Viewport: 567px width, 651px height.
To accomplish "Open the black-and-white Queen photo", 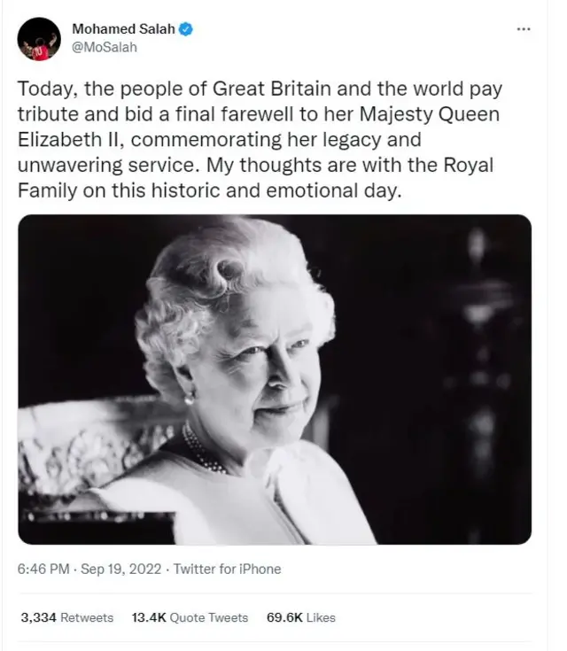I will pyautogui.click(x=275, y=379).
